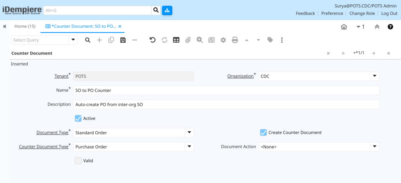Click the Zoom Across icon
The height and width of the screenshot is (183, 401).
click(x=200, y=40)
